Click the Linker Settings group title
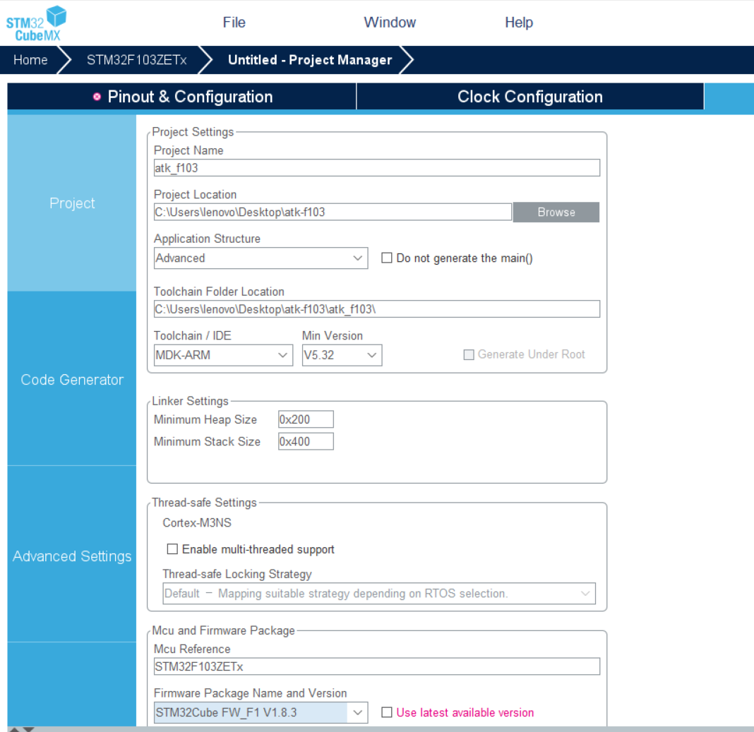The width and height of the screenshot is (754, 732). pyautogui.click(x=190, y=401)
